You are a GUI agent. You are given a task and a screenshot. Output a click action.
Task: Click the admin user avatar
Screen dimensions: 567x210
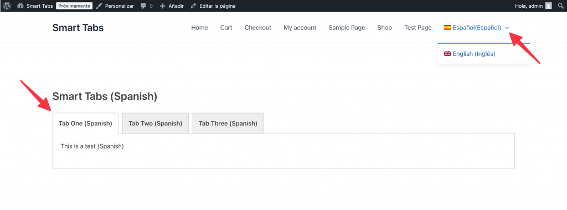[x=549, y=6]
